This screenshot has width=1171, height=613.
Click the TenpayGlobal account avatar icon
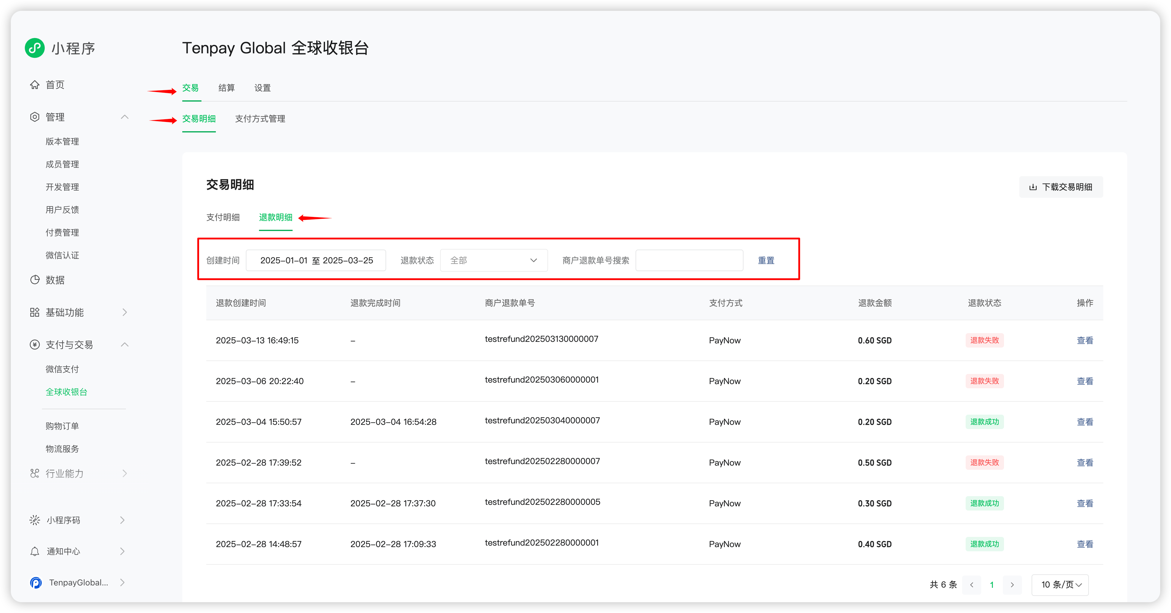pyautogui.click(x=36, y=582)
